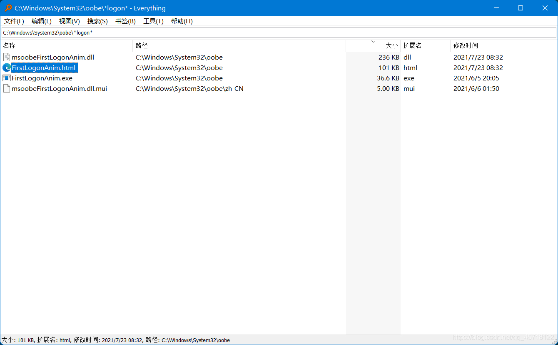Select file name FirstLogonAnim.html

[x=44, y=67]
